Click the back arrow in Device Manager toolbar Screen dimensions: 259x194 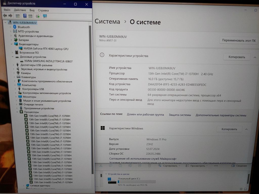(x=5, y=16)
